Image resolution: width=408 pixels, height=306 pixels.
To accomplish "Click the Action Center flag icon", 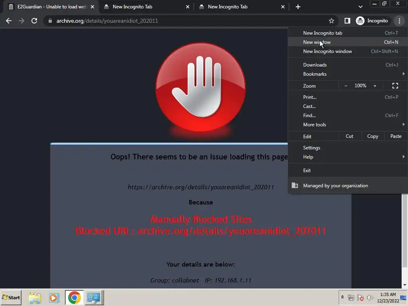I will [x=360, y=297].
